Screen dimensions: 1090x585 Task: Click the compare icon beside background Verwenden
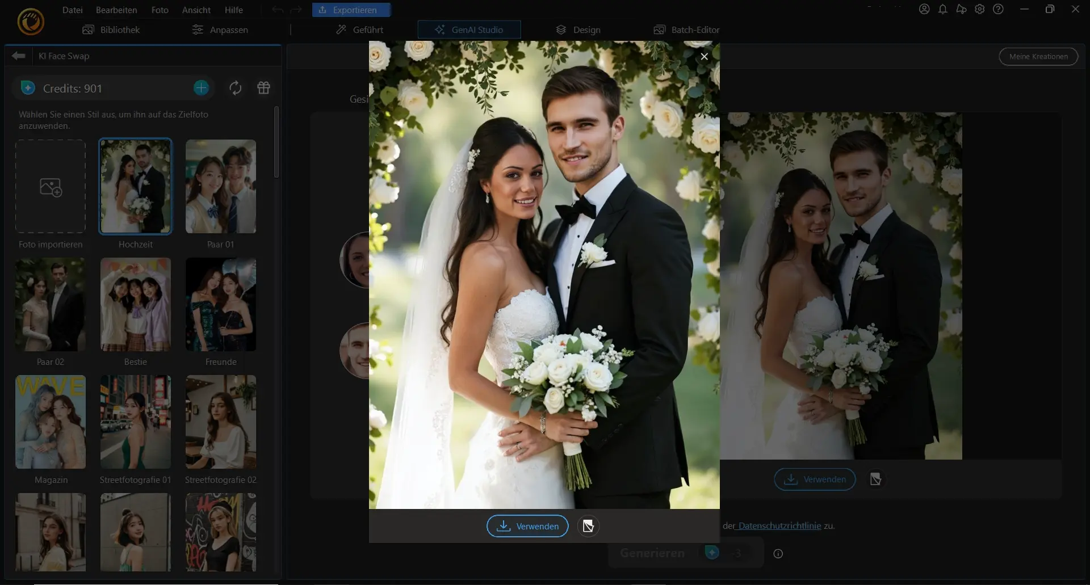[875, 479]
